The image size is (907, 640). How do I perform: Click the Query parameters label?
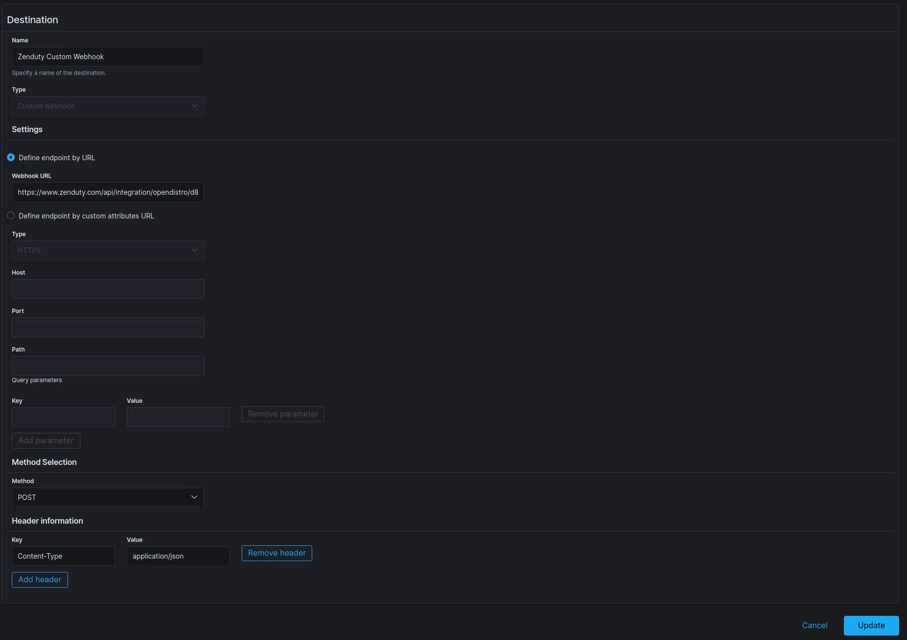pyautogui.click(x=37, y=380)
